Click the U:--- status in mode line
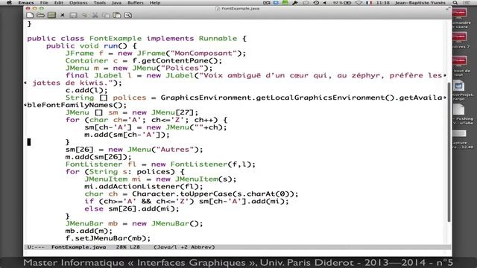The height and width of the screenshot is (268, 477). [x=36, y=247]
